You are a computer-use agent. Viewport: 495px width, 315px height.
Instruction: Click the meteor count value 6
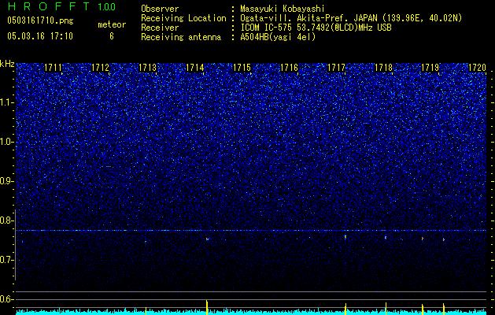click(x=112, y=36)
